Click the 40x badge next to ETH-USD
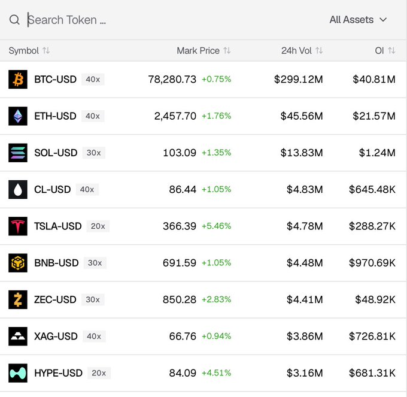The width and height of the screenshot is (407, 397). (93, 116)
